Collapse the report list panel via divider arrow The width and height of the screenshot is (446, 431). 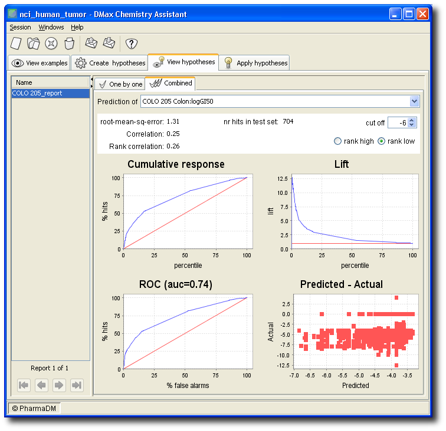tap(92, 79)
